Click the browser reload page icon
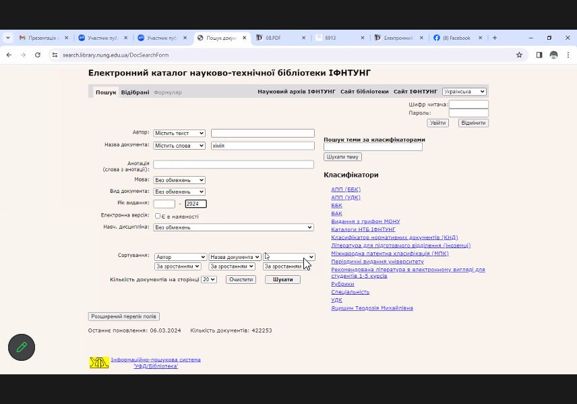Image resolution: width=577 pixels, height=404 pixels. 38,55
